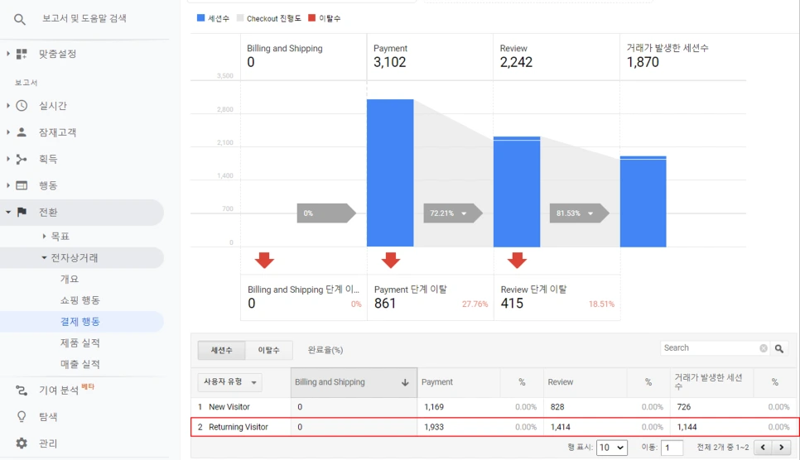The width and height of the screenshot is (800, 460).
Task: Click the New Visitor row label
Action: [229, 407]
